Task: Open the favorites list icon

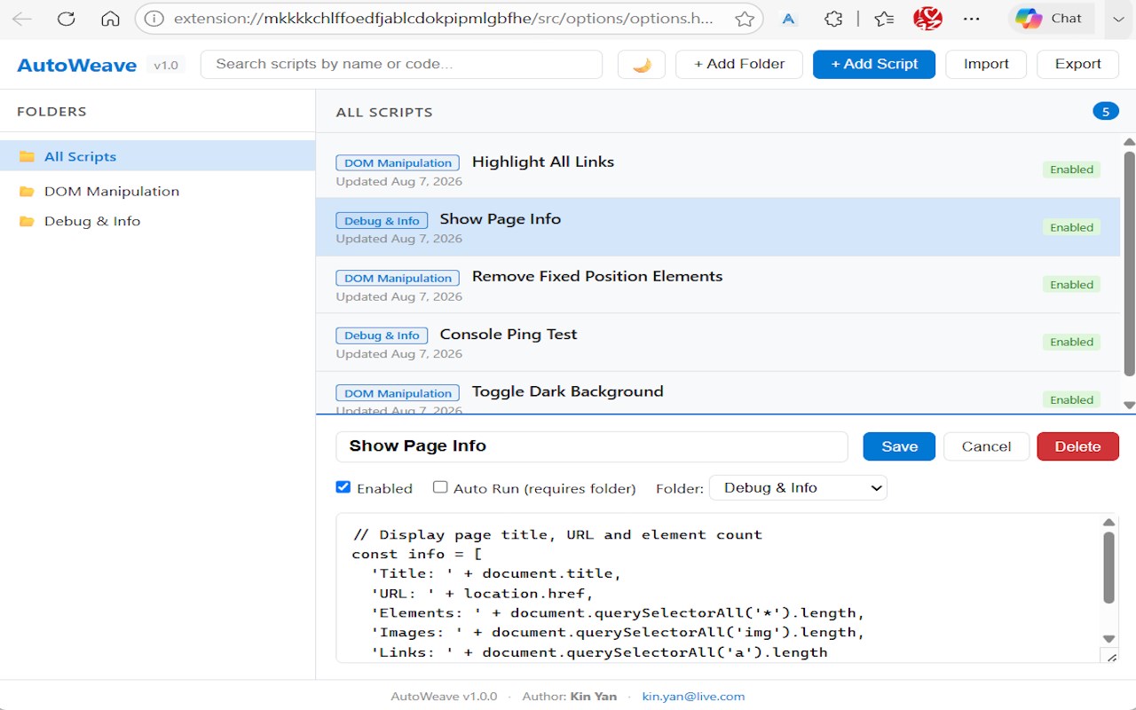Action: pos(883,19)
